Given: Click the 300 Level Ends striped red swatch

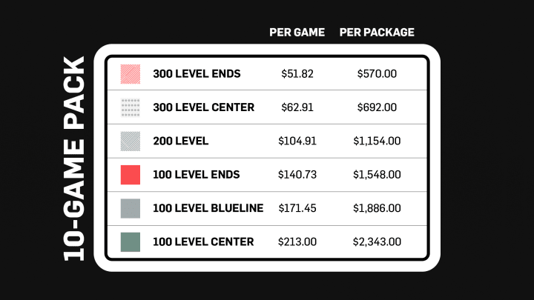Looking at the screenshot, I should [131, 74].
